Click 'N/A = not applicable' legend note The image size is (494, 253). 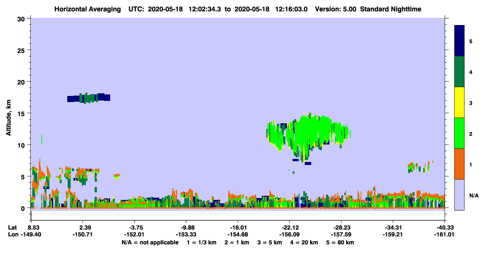click(150, 242)
